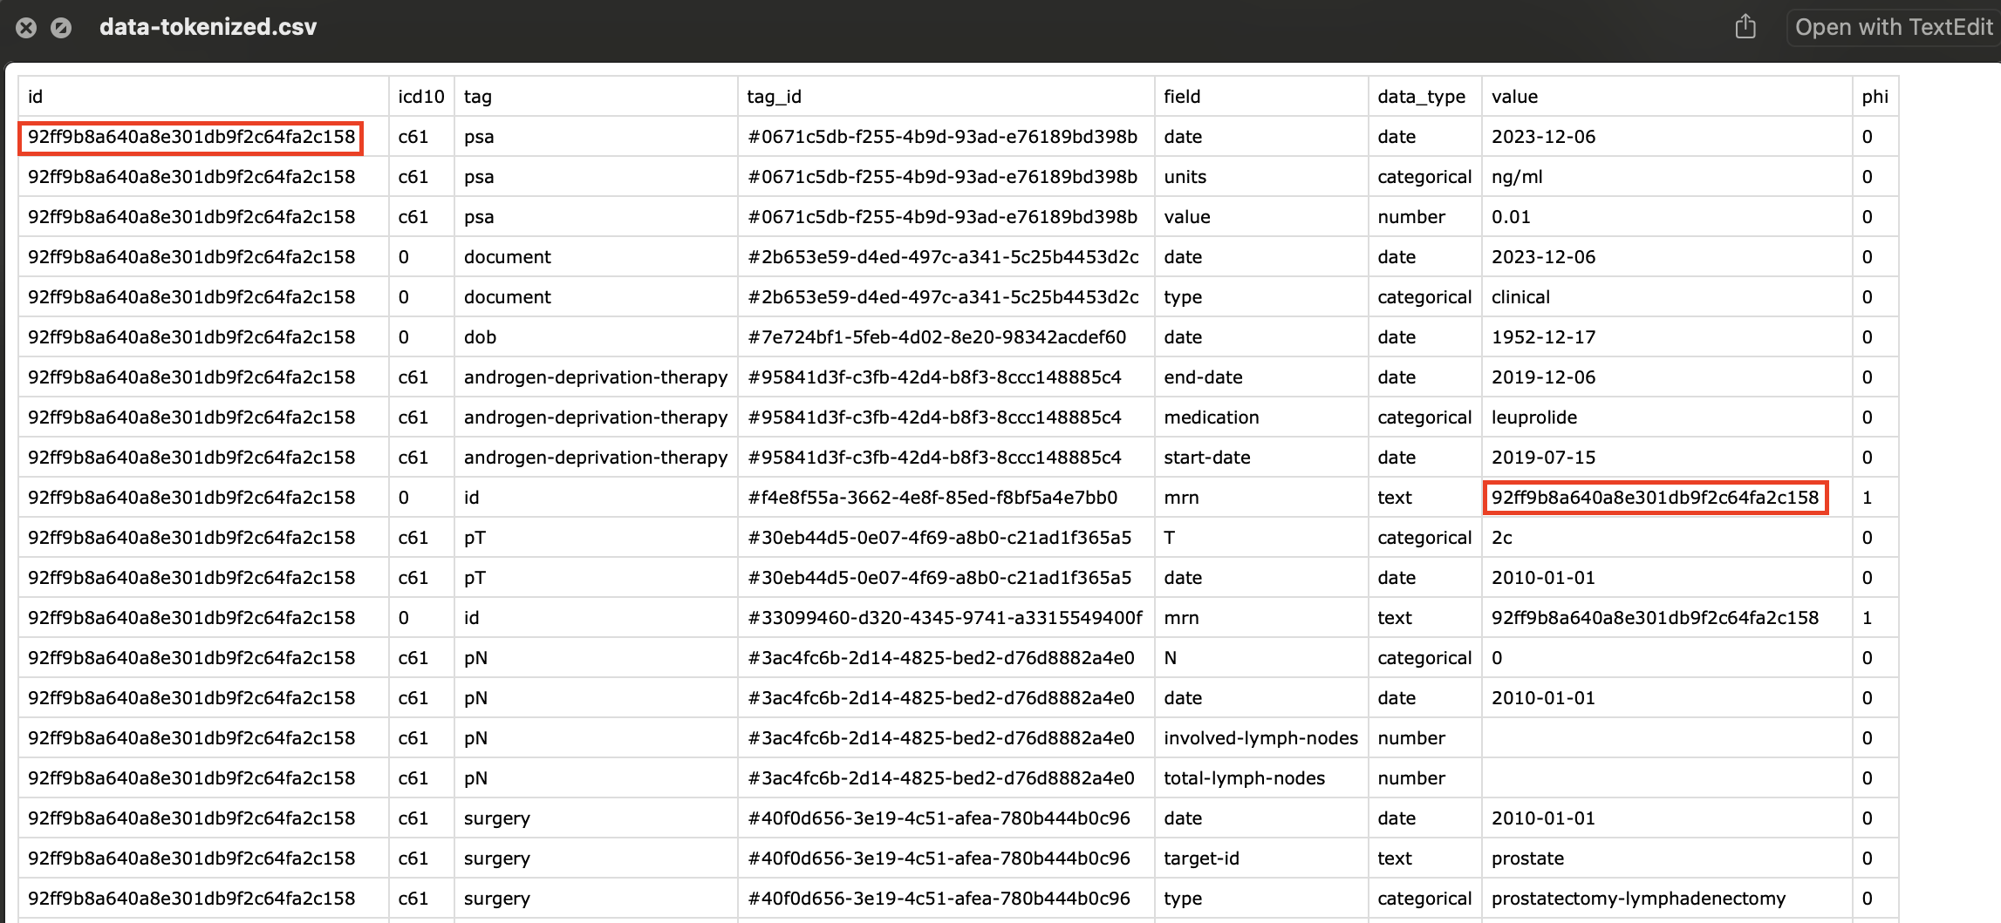Click the Open with TextEdit button
Image resolution: width=2001 pixels, height=923 pixels.
1893,27
